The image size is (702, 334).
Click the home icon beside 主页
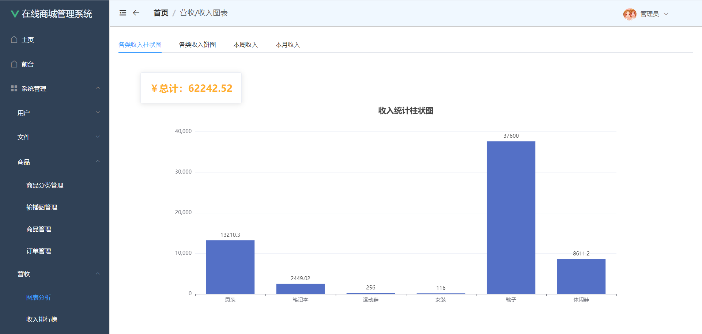[x=14, y=39]
